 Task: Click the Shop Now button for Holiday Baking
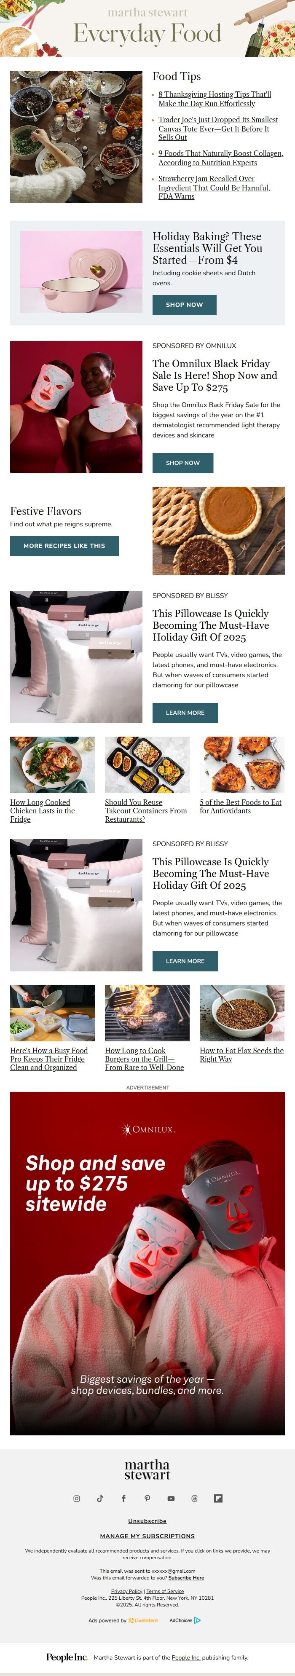pos(184,305)
